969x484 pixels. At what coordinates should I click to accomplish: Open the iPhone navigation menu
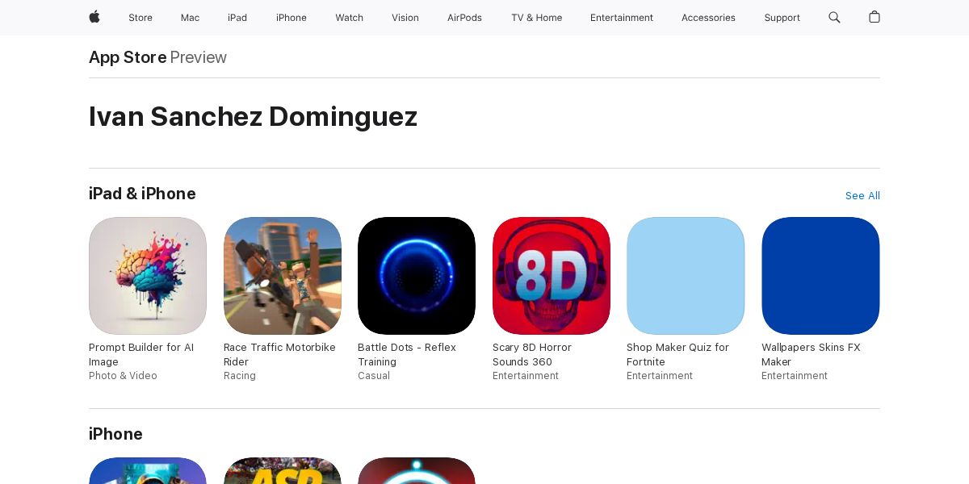click(292, 18)
